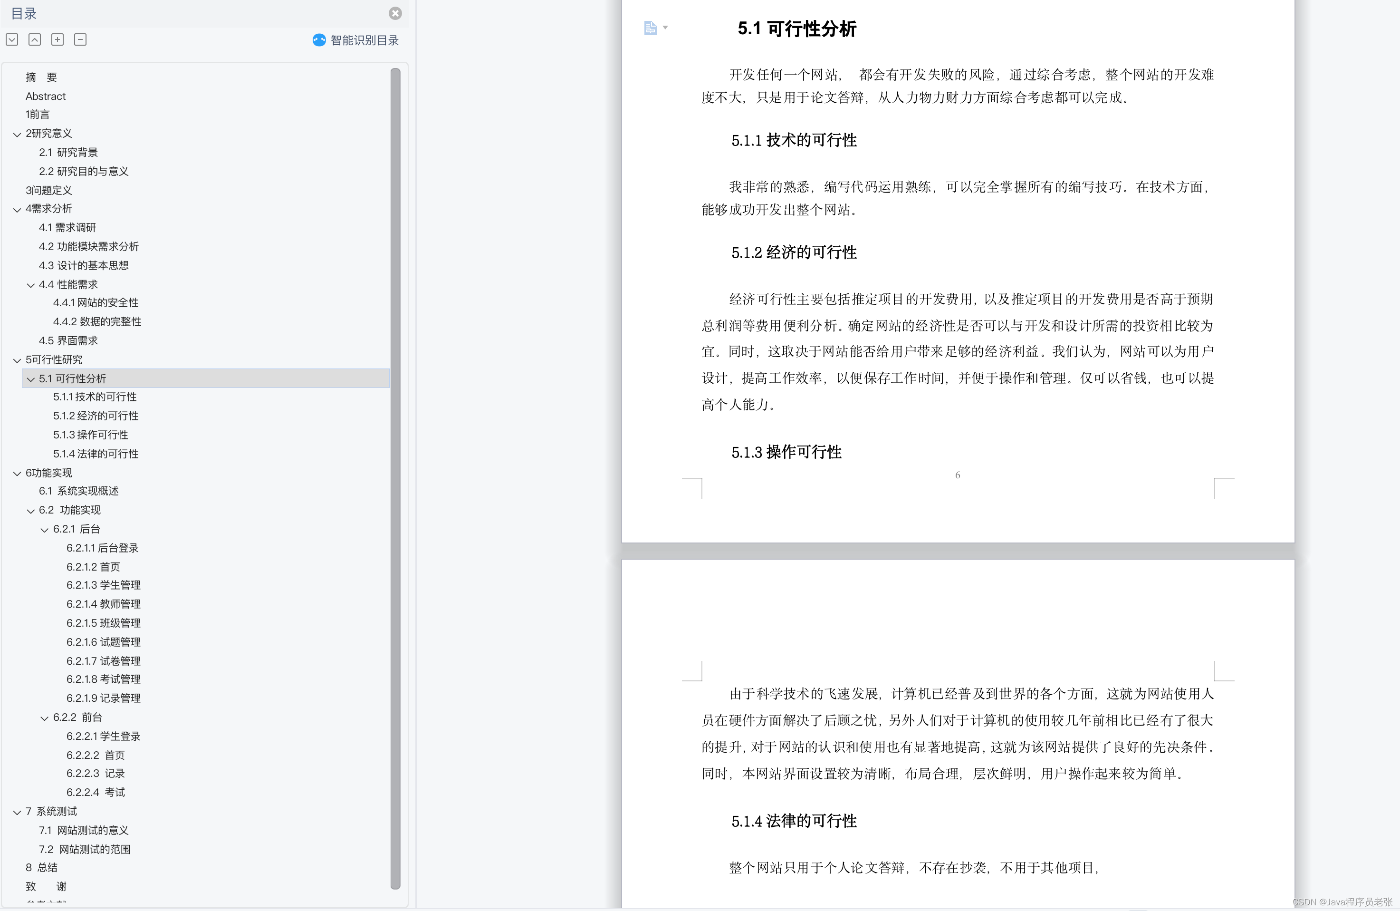Collapse the 6.2.2 前台 subsection
Image resolution: width=1400 pixels, height=911 pixels.
[44, 718]
